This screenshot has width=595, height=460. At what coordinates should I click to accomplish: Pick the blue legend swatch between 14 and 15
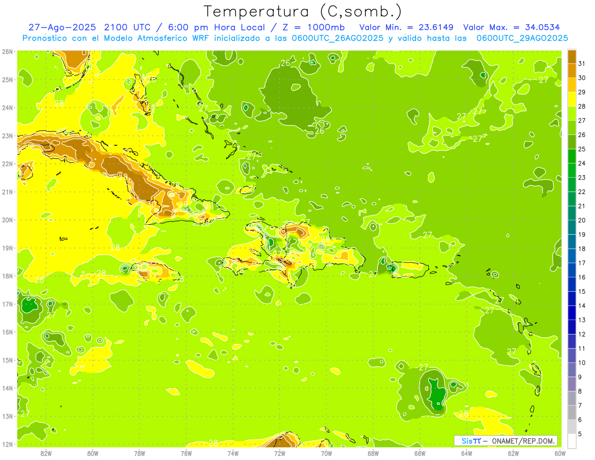tap(572, 299)
